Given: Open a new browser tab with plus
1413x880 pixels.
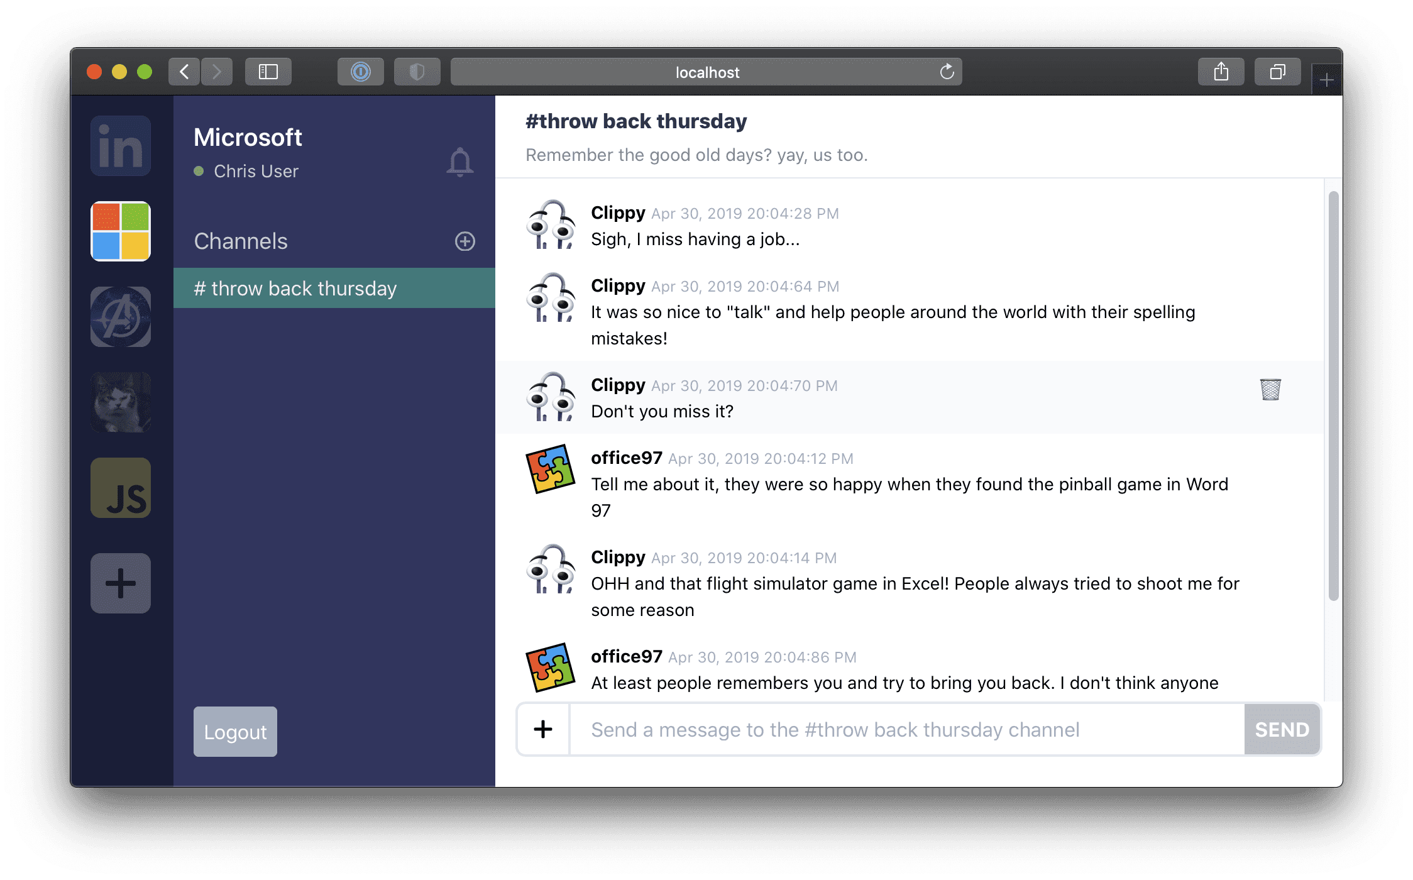Looking at the screenshot, I should click(1327, 80).
